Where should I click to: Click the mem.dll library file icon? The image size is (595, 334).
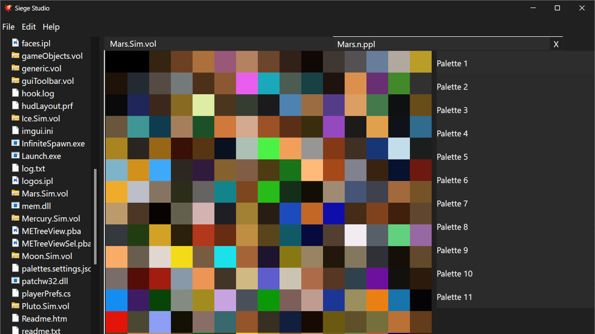pos(15,206)
